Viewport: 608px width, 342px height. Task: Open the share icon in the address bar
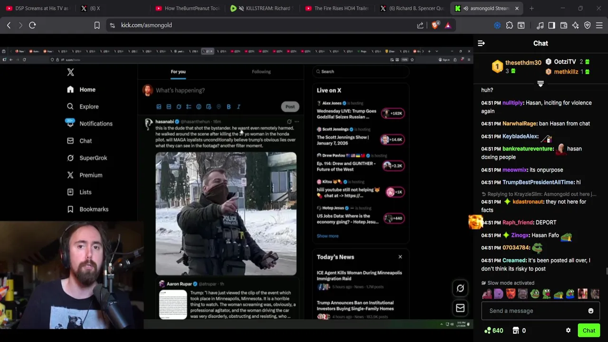[420, 25]
